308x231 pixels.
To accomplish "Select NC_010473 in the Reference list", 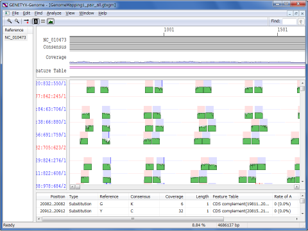I will tap(15, 38).
